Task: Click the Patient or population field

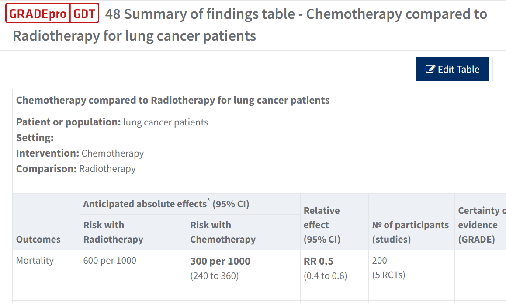Action: 112,122
